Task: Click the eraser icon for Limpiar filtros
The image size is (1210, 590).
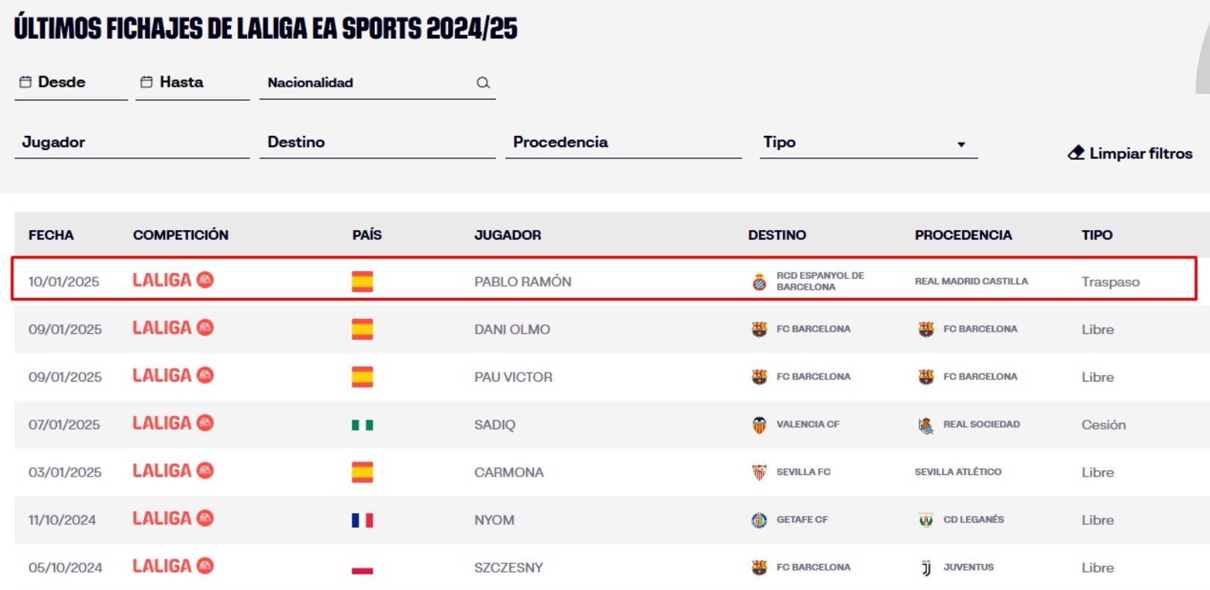Action: pos(1076,153)
